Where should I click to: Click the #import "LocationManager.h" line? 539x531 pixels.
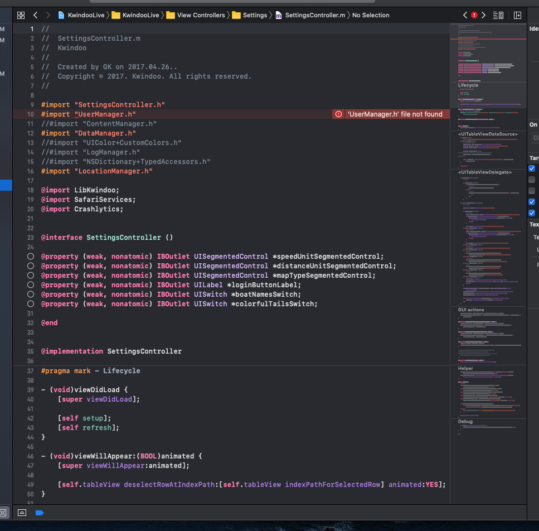pyautogui.click(x=96, y=171)
